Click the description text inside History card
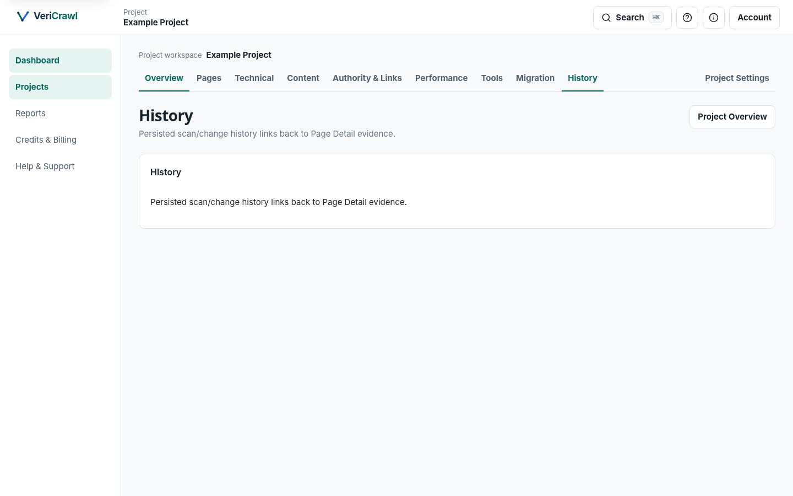The height and width of the screenshot is (496, 793). coord(279,202)
